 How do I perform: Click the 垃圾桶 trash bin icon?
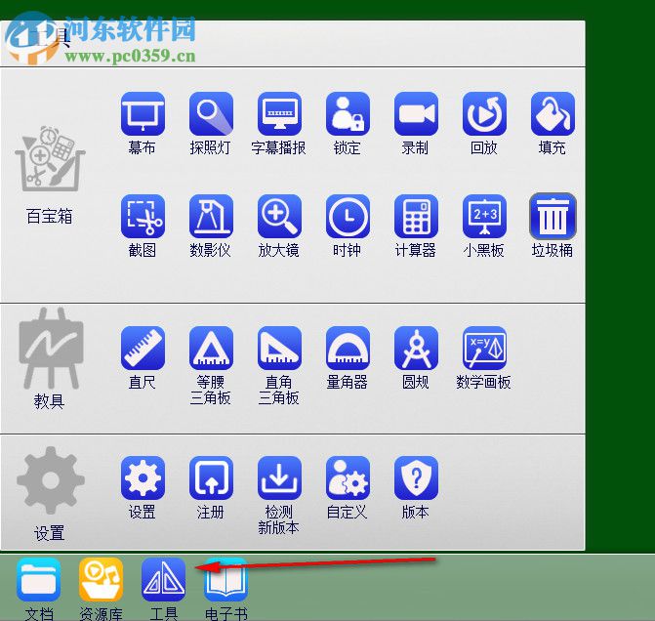553,216
